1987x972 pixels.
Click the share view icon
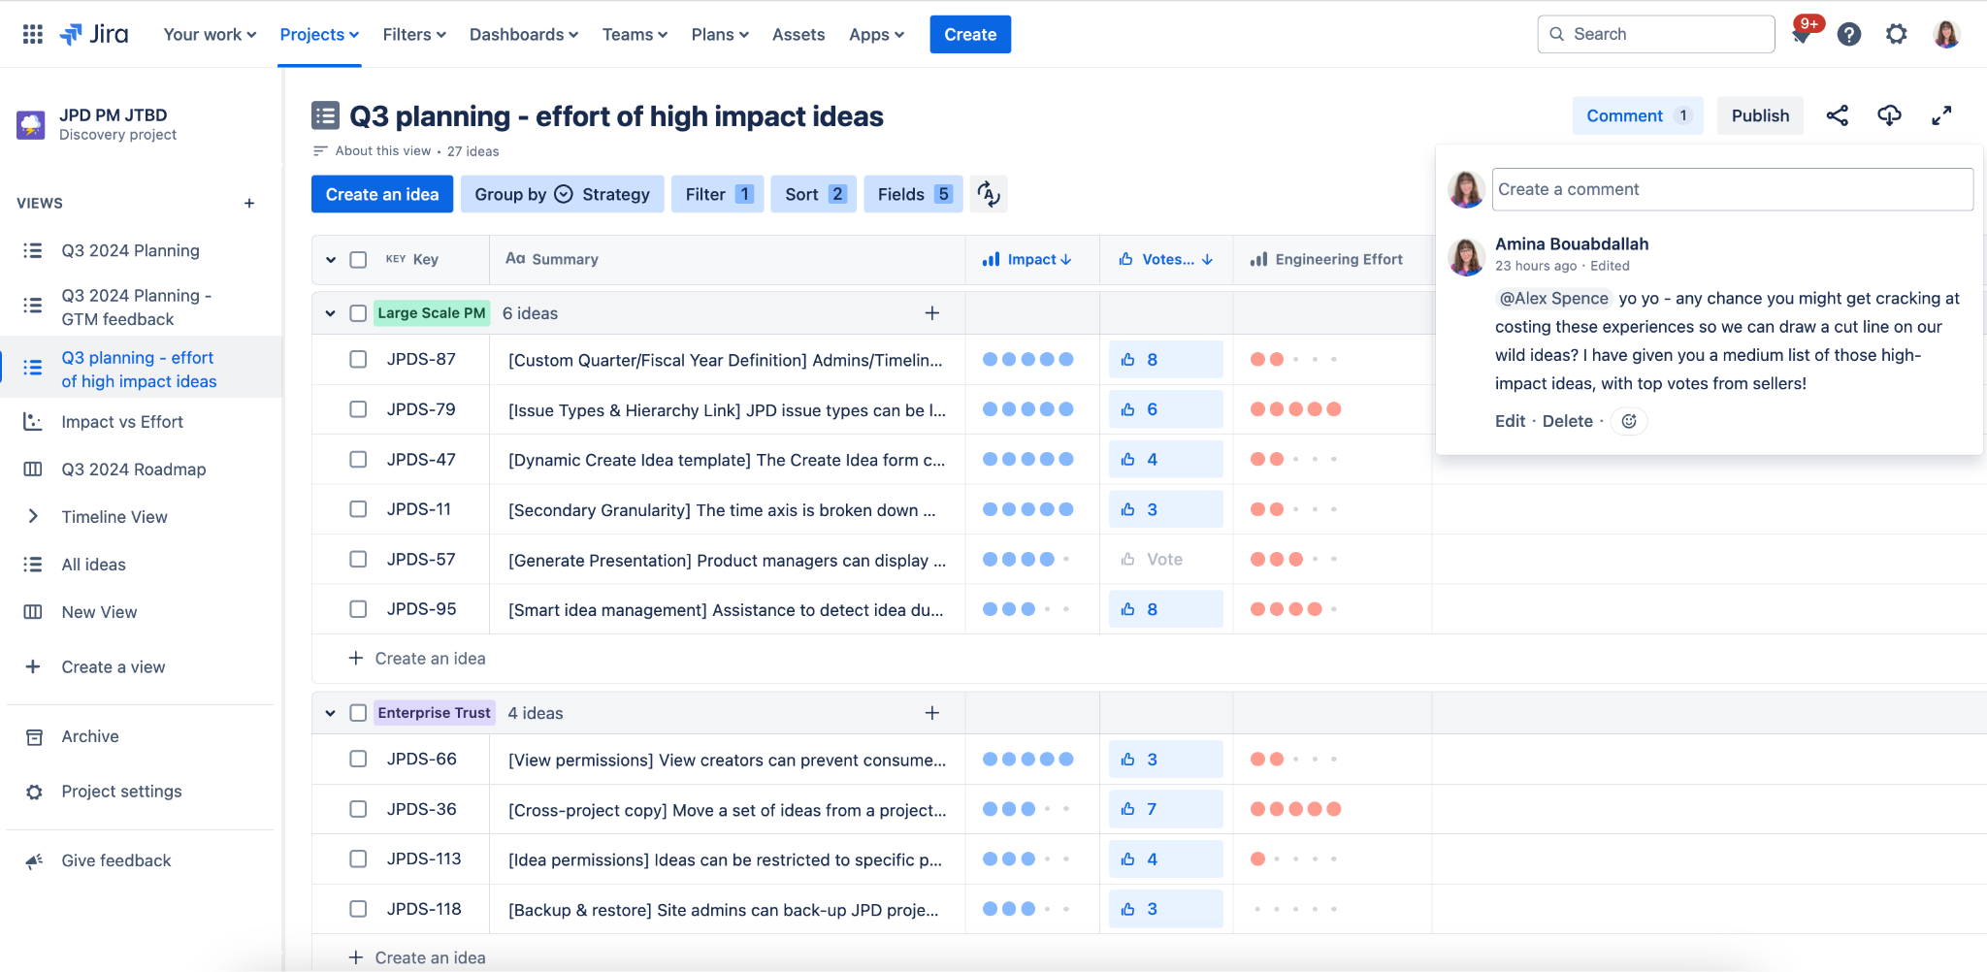click(1837, 116)
